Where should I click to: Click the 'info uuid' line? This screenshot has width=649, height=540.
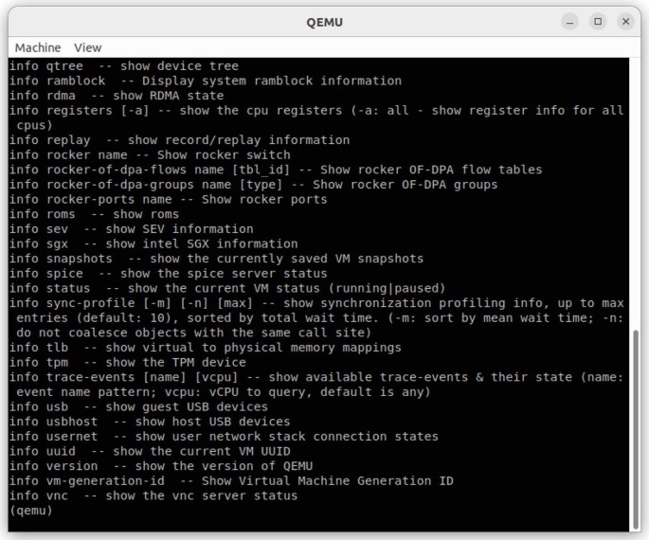pyautogui.click(x=150, y=452)
